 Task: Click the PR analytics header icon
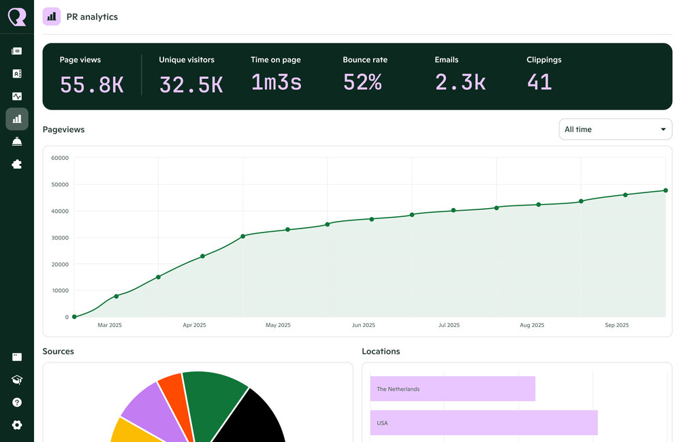click(52, 16)
